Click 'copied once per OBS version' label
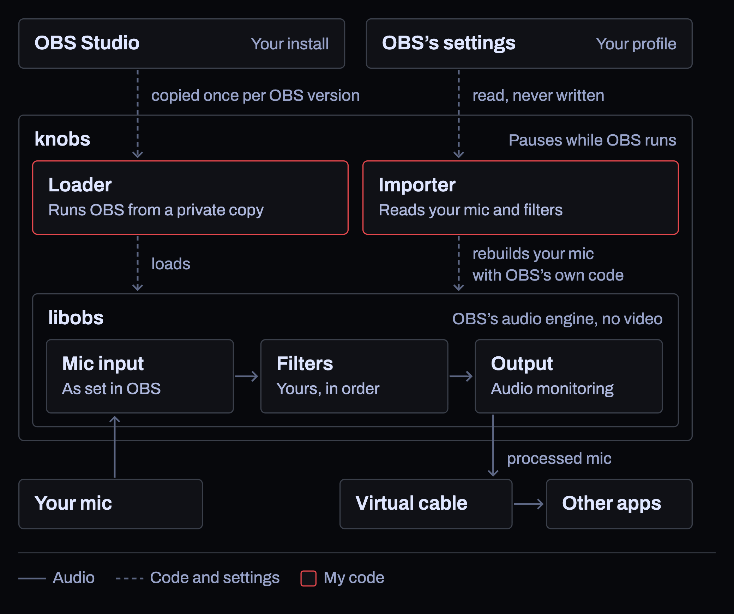 click(255, 96)
